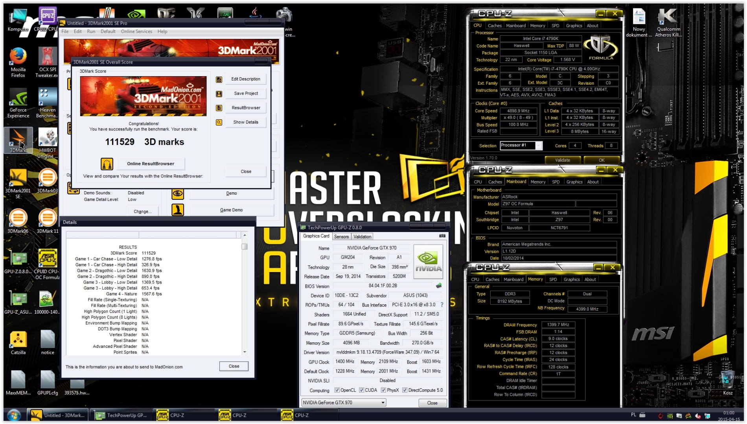
Task: Switch to TechPowerUp GPU-Z taskbar item
Action: [x=121, y=415]
